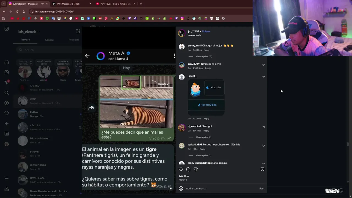Compose a new message with pencil icon
This screenshot has width=352, height=198.
[x=78, y=31]
